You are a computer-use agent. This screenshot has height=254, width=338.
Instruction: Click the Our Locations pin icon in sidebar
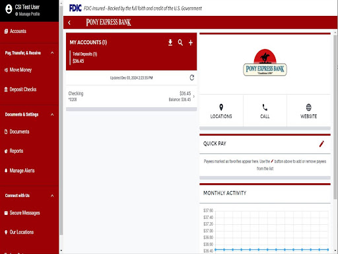[x=6, y=232]
